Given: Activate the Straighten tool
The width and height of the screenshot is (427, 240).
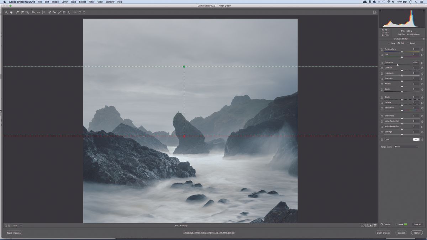Looking at the screenshot, I should click(38, 12).
